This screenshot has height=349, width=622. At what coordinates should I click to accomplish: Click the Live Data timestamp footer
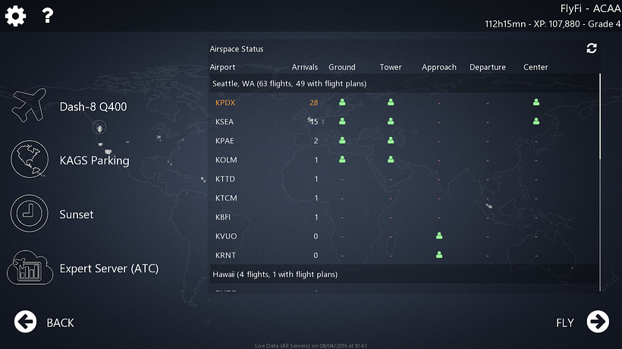[310, 345]
